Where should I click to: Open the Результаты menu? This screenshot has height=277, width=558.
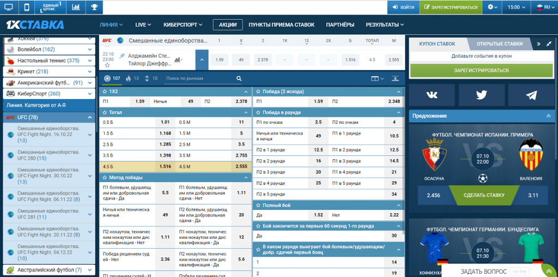click(385, 25)
